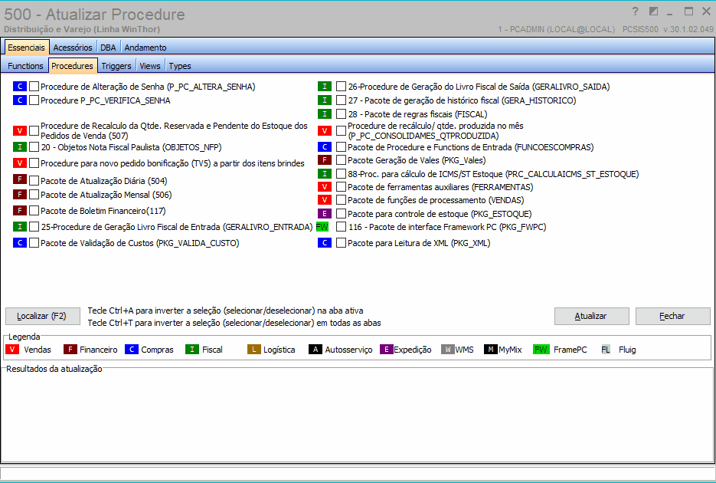Screen dimensions: 716x483
Task: Tick Pacote de Validação de Custos checkbox
Action: pos(34,242)
